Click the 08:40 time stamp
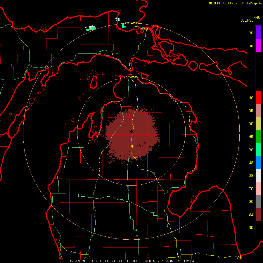 pyautogui.click(x=191, y=261)
